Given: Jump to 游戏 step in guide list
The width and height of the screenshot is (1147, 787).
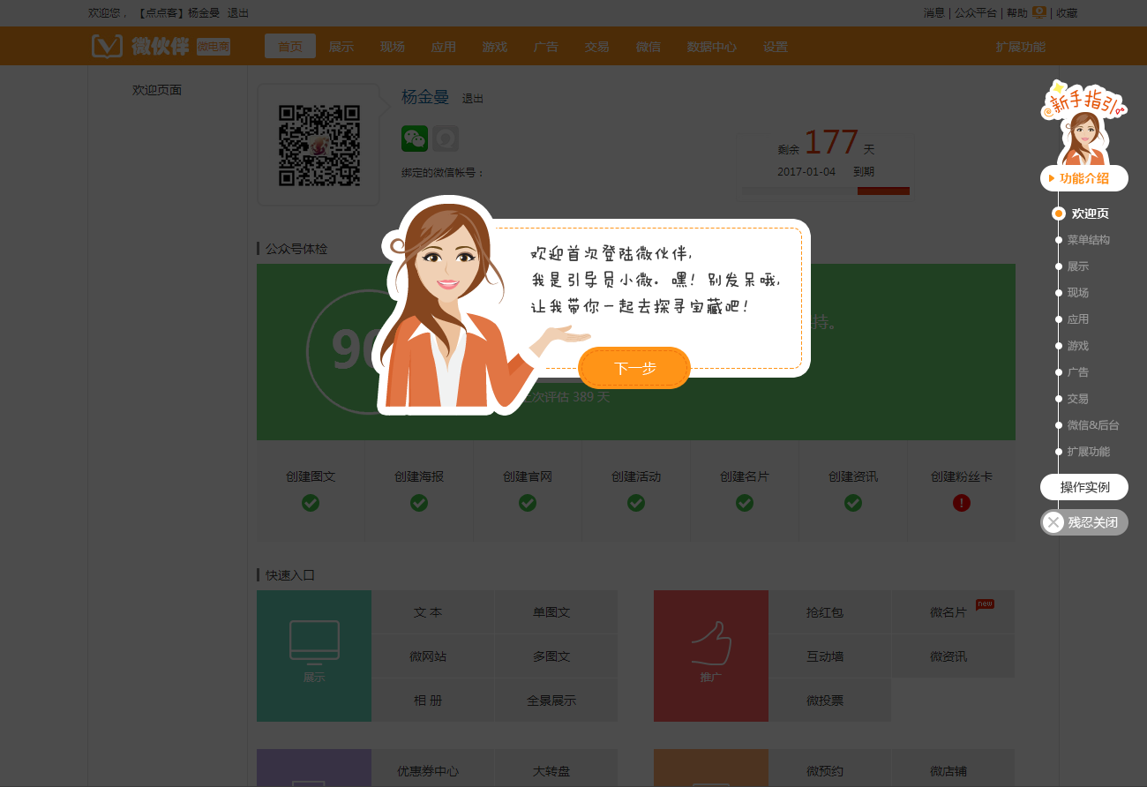Looking at the screenshot, I should 1077,346.
